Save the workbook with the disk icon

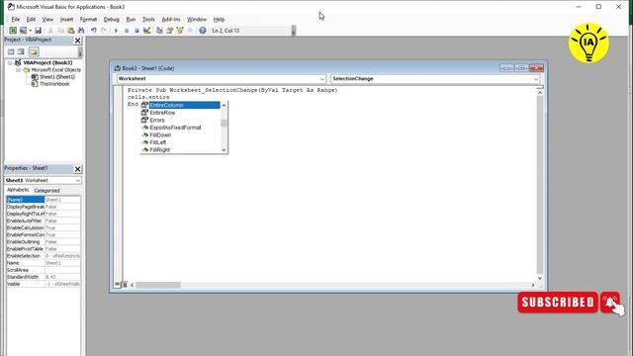[x=38, y=31]
